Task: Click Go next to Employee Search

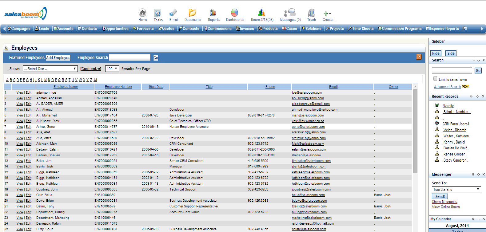Action: [156, 57]
